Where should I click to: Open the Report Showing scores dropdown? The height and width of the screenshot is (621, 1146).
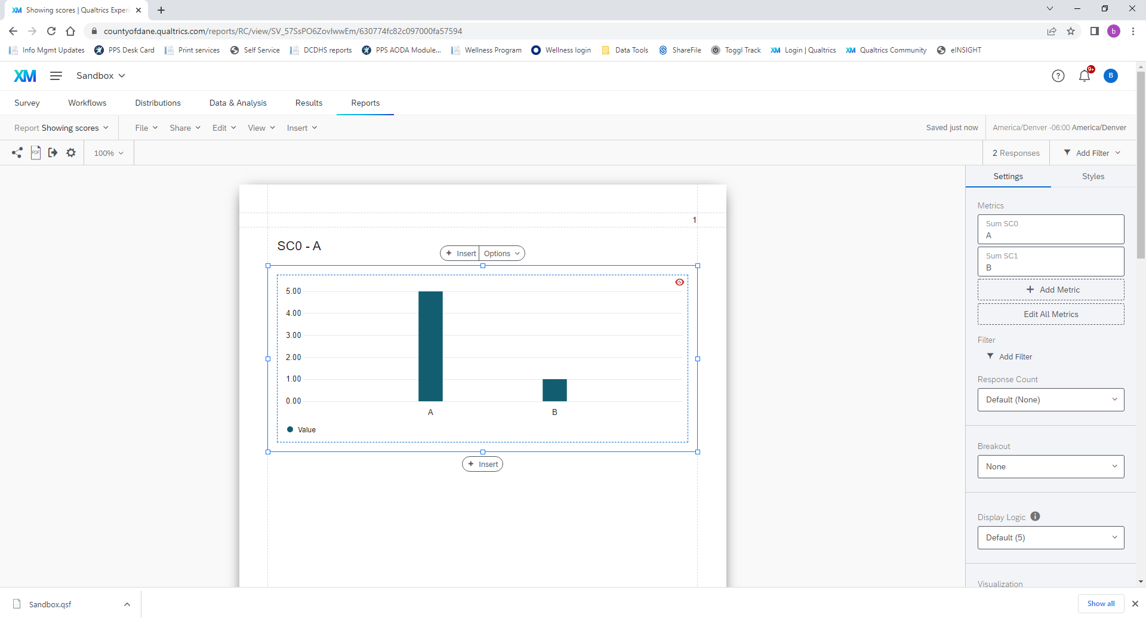click(x=61, y=128)
